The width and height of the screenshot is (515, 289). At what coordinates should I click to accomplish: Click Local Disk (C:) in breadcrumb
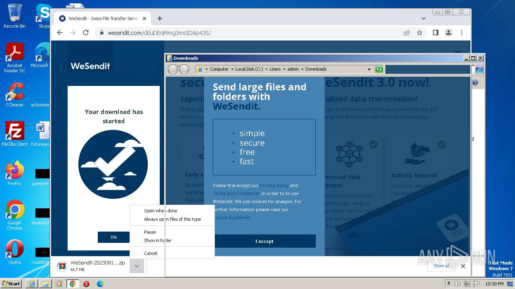pos(249,69)
